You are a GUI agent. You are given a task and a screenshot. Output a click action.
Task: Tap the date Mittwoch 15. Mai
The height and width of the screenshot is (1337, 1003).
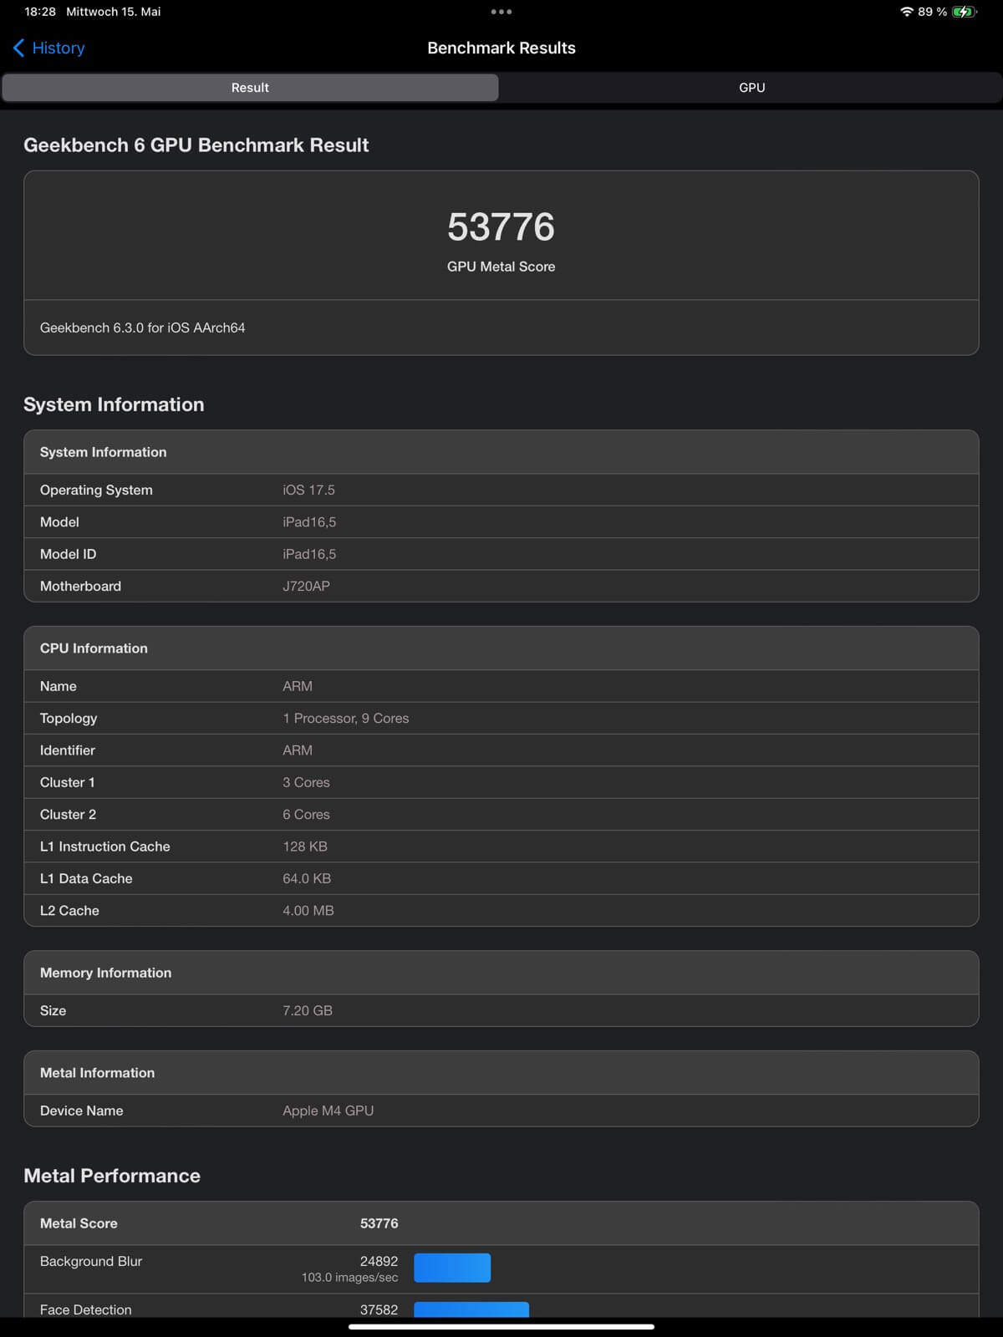pyautogui.click(x=114, y=12)
